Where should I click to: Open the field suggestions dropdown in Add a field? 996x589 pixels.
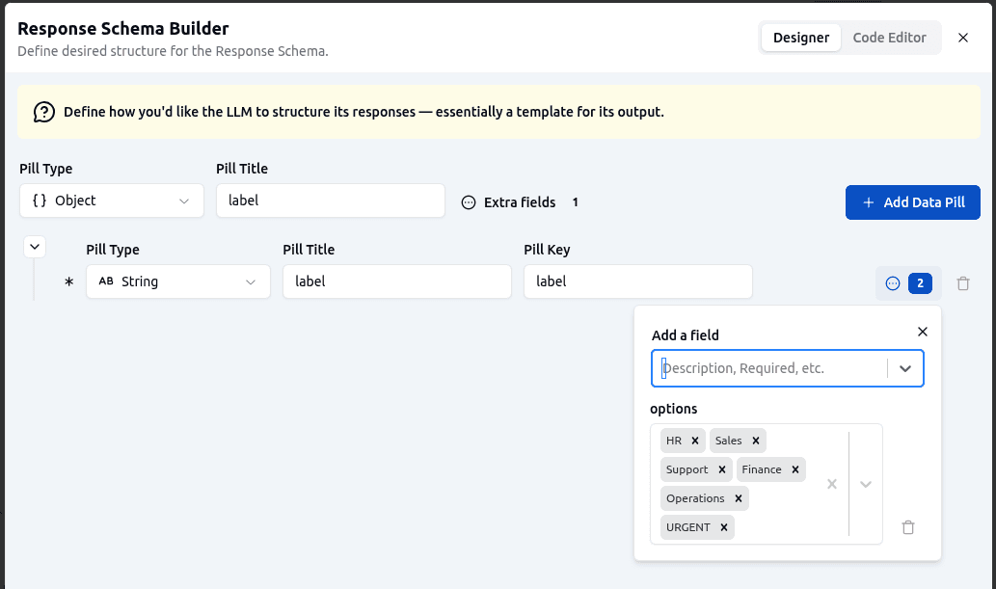tap(905, 368)
